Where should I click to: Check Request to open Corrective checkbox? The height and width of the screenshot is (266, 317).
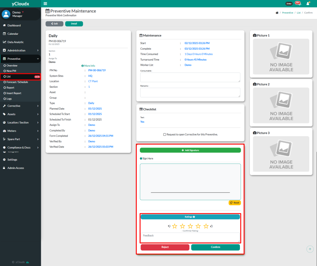165,135
